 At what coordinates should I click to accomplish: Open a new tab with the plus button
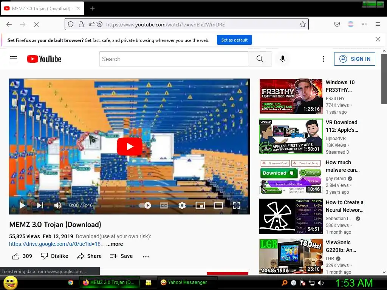click(x=92, y=9)
